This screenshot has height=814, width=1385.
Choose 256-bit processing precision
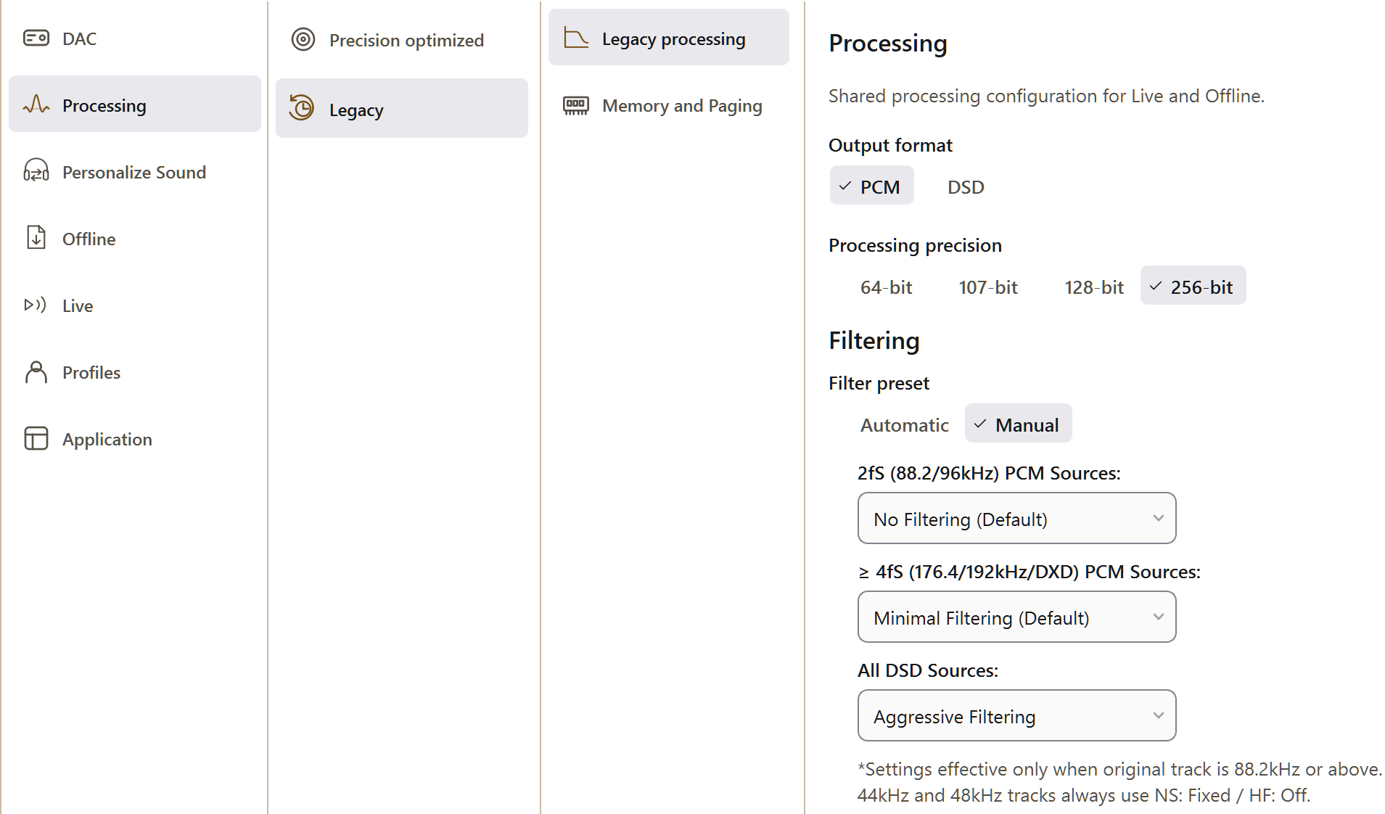(x=1193, y=287)
